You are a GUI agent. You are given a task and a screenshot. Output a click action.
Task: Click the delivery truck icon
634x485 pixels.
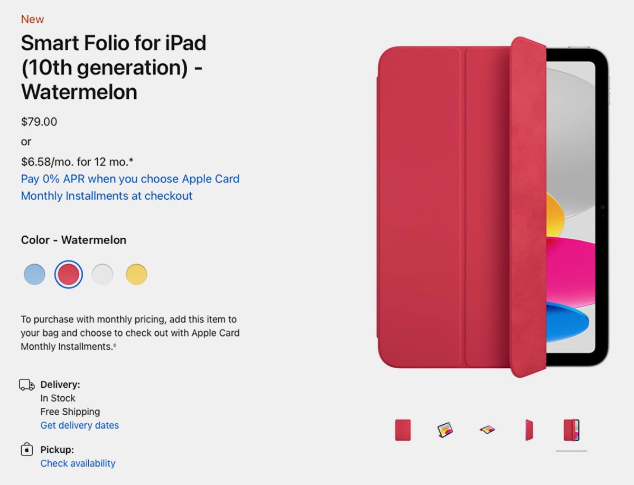point(27,385)
